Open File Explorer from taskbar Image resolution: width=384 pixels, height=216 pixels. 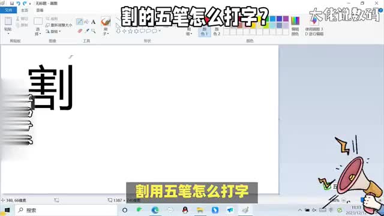200,210
